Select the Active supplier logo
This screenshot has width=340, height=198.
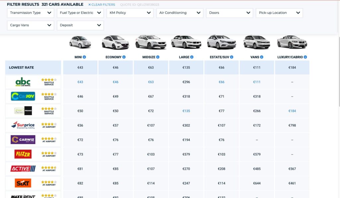(x=23, y=168)
